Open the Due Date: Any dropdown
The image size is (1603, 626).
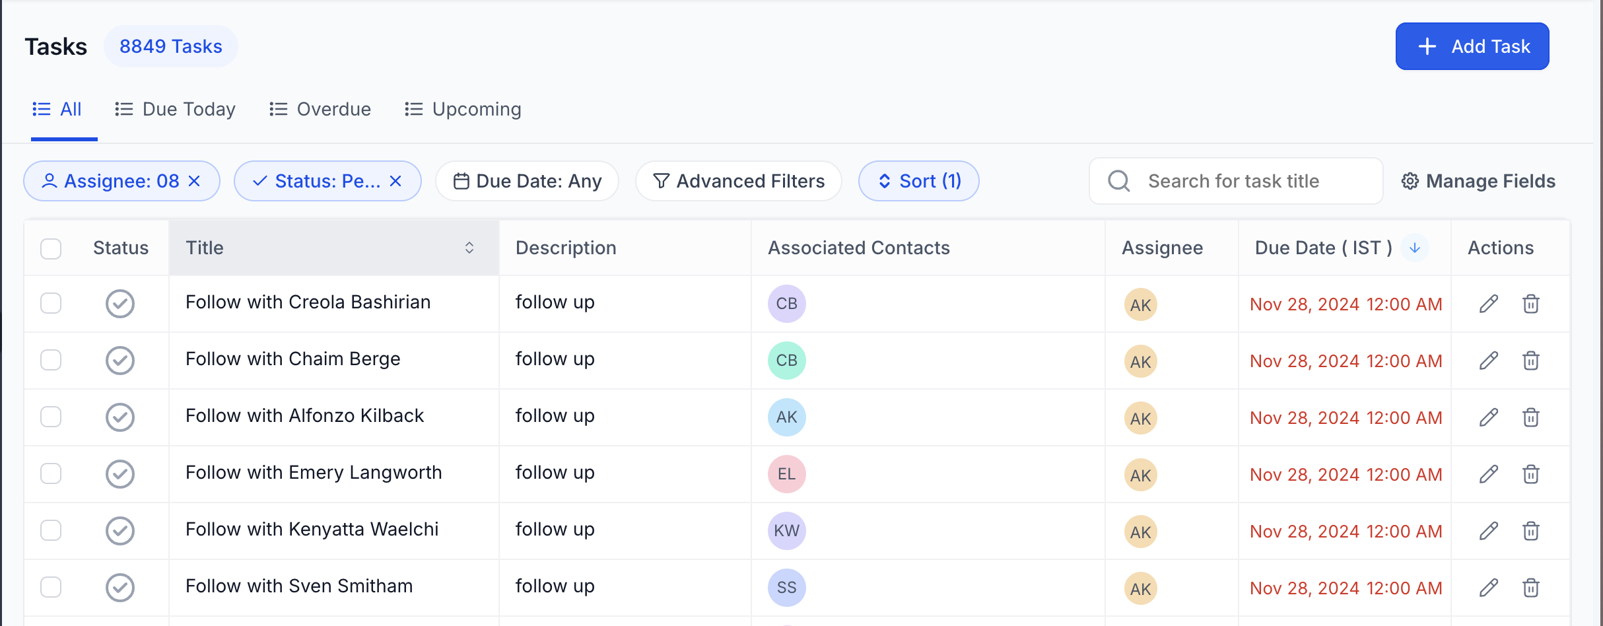(527, 181)
